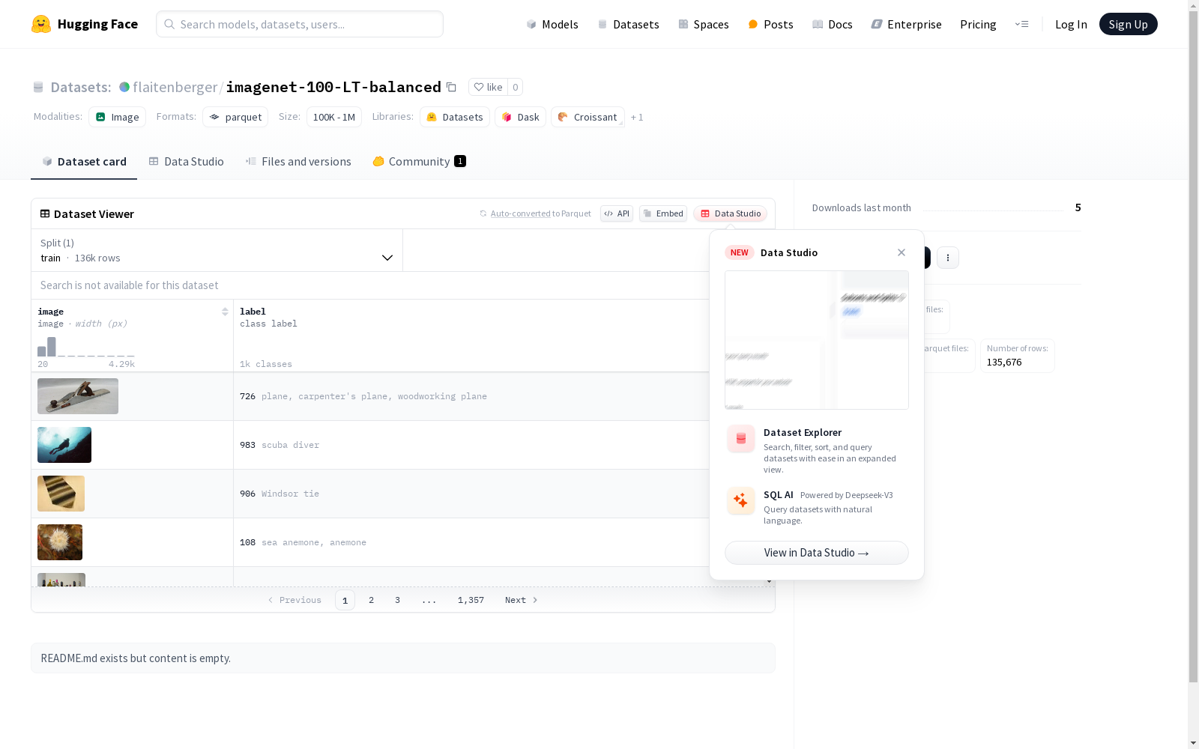The width and height of the screenshot is (1199, 749).
Task: Open the sea anemone thumbnail
Action: pos(60,542)
